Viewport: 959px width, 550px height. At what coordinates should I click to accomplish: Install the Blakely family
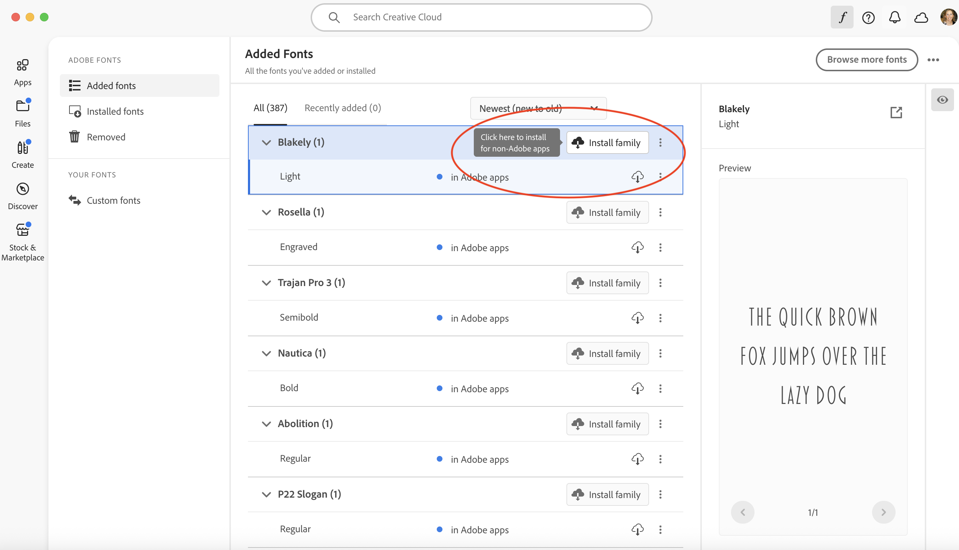(x=607, y=142)
